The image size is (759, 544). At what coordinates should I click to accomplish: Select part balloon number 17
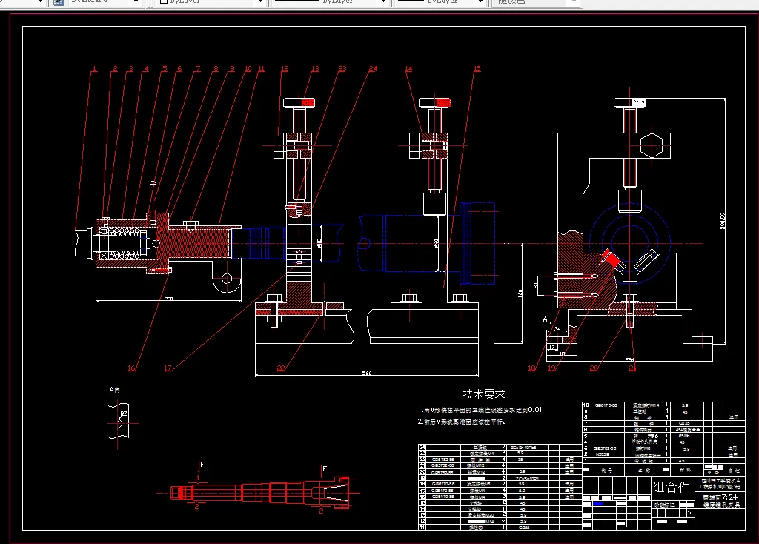coord(168,368)
